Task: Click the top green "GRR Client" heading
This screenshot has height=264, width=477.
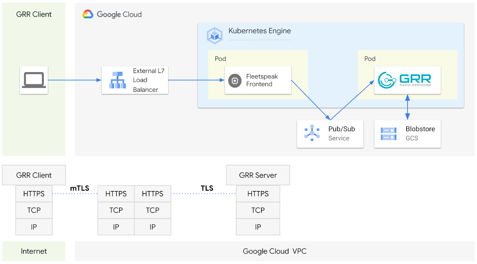Action: click(34, 14)
